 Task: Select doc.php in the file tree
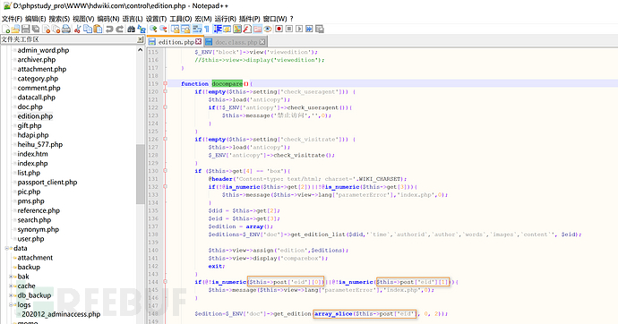pos(30,107)
